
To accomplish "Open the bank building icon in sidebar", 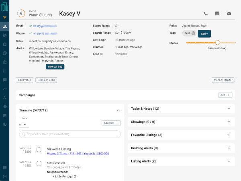I will (4, 62).
